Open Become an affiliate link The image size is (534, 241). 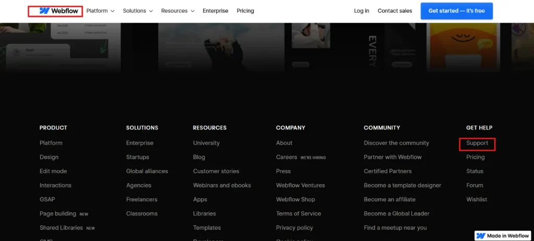(x=390, y=199)
